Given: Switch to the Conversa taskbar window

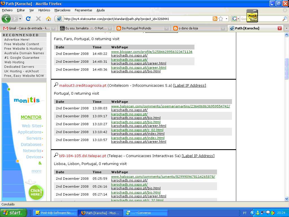Looking at the screenshot, I should pos(145,213).
